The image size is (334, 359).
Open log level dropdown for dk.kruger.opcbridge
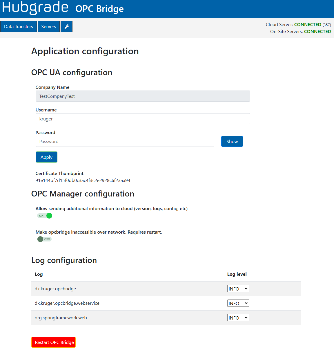(238, 289)
